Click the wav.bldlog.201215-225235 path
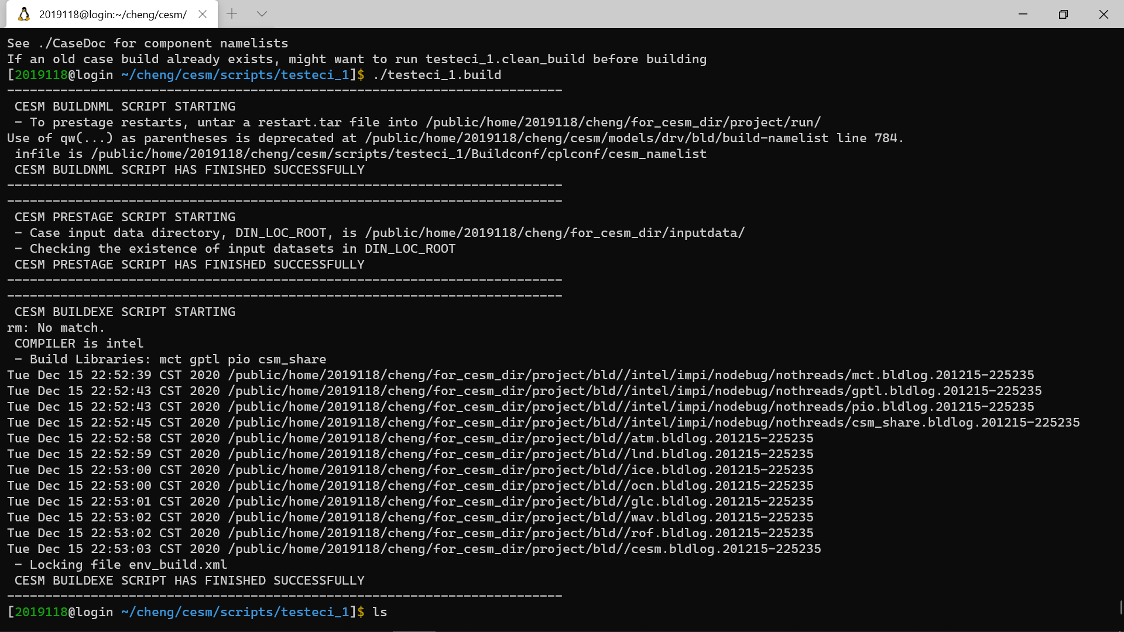Image resolution: width=1124 pixels, height=632 pixels. coord(520,517)
